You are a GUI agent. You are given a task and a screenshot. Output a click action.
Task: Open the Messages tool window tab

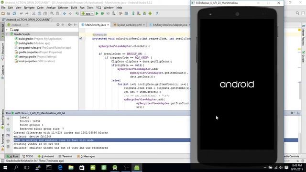tap(86, 156)
